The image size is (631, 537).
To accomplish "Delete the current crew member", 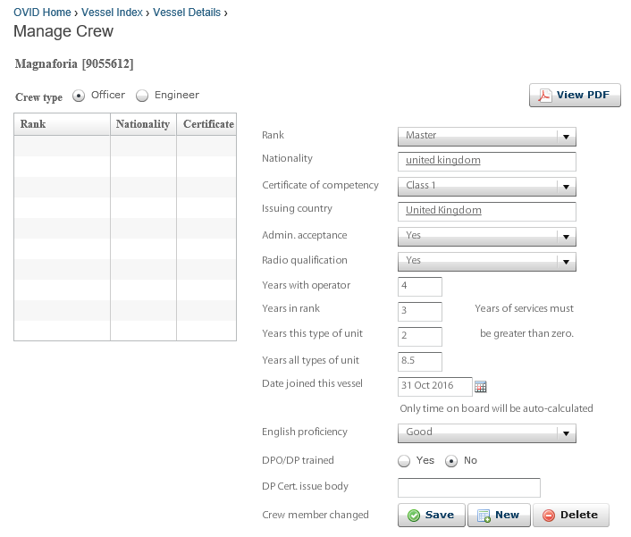I will point(570,515).
